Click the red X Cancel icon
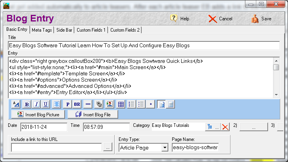This screenshot has height=162, width=288. pyautogui.click(x=213, y=19)
